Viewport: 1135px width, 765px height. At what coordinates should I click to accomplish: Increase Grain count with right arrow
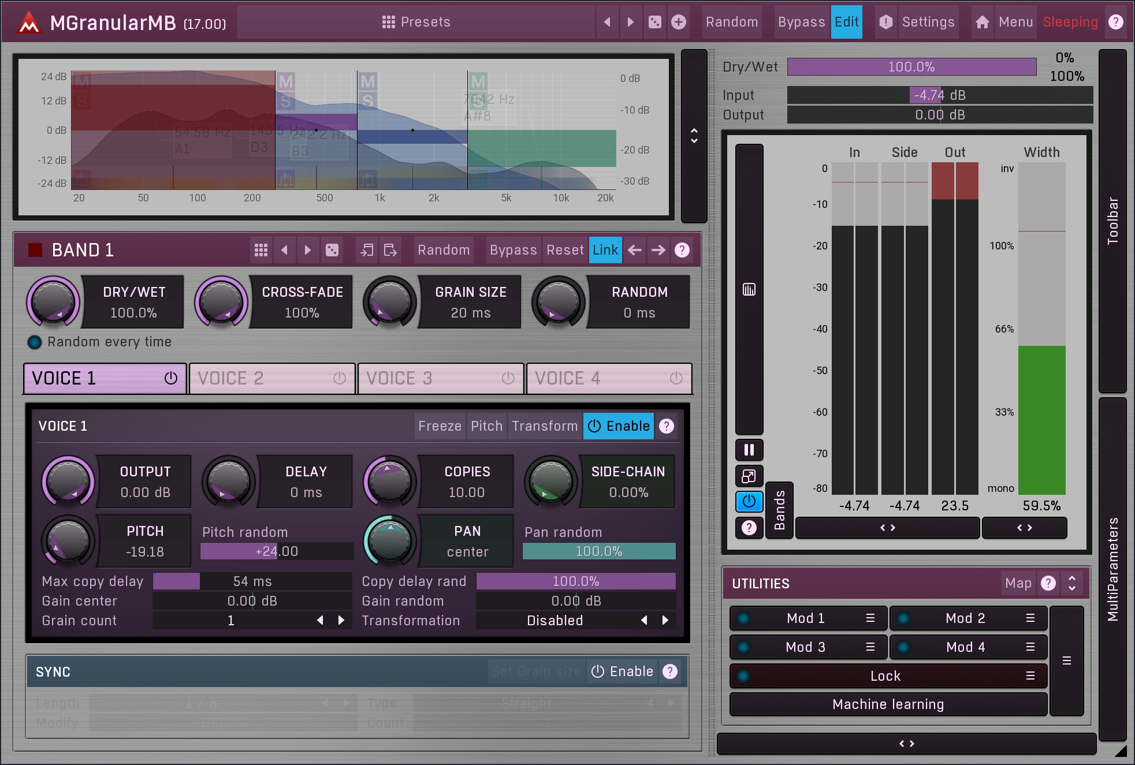pyautogui.click(x=341, y=621)
